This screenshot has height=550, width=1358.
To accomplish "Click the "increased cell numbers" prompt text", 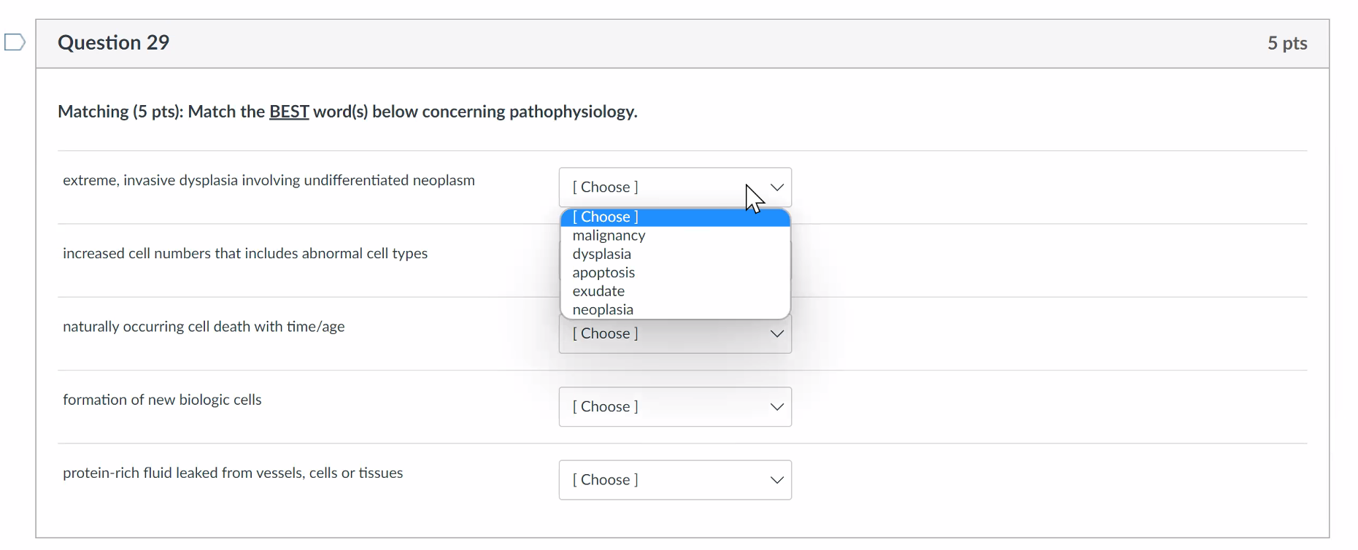I will [x=245, y=253].
